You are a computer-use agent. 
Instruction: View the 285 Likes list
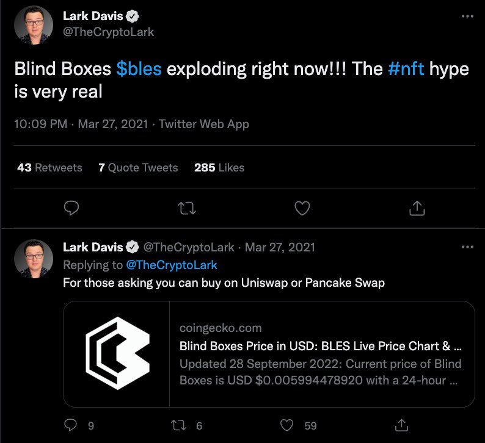click(x=219, y=167)
